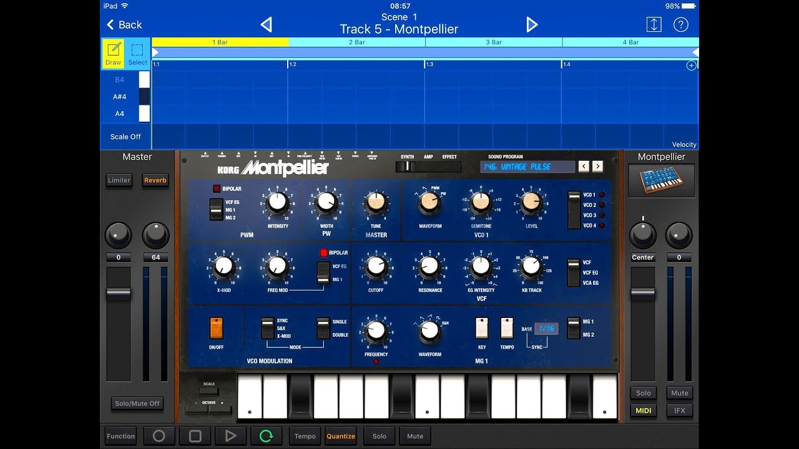Screen dimensions: 799x449
Task: Open the help question mark icon
Action: 680,24
